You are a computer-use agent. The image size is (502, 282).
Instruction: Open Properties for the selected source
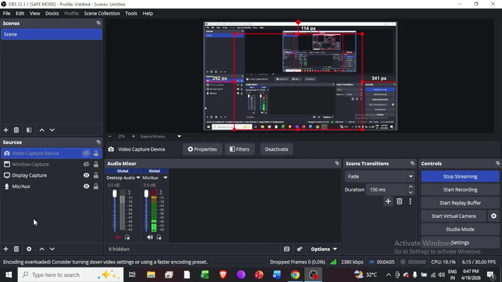[x=202, y=149]
